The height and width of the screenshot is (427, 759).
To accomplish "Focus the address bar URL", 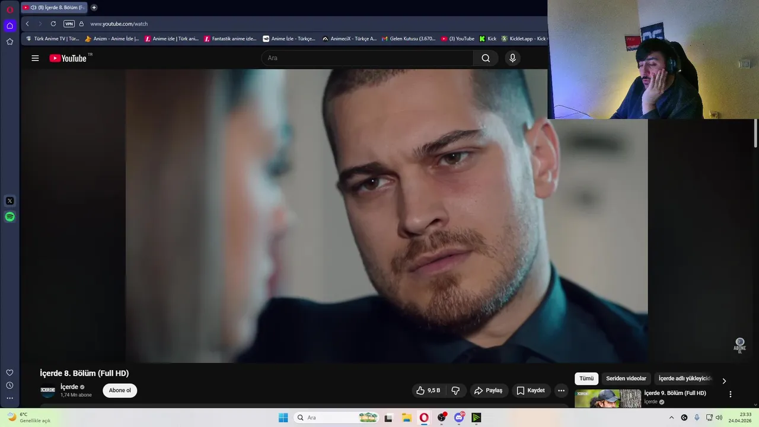I will click(x=119, y=24).
